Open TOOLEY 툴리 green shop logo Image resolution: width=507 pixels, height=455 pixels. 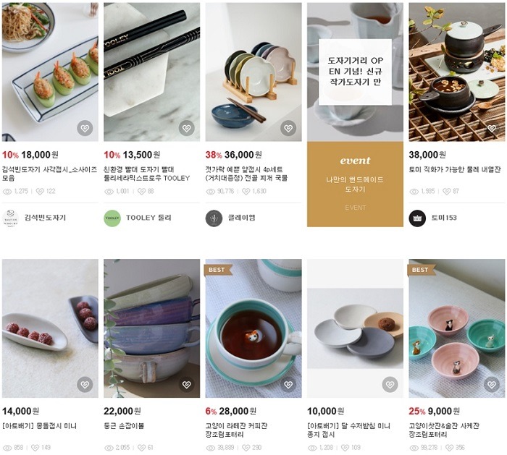point(112,218)
